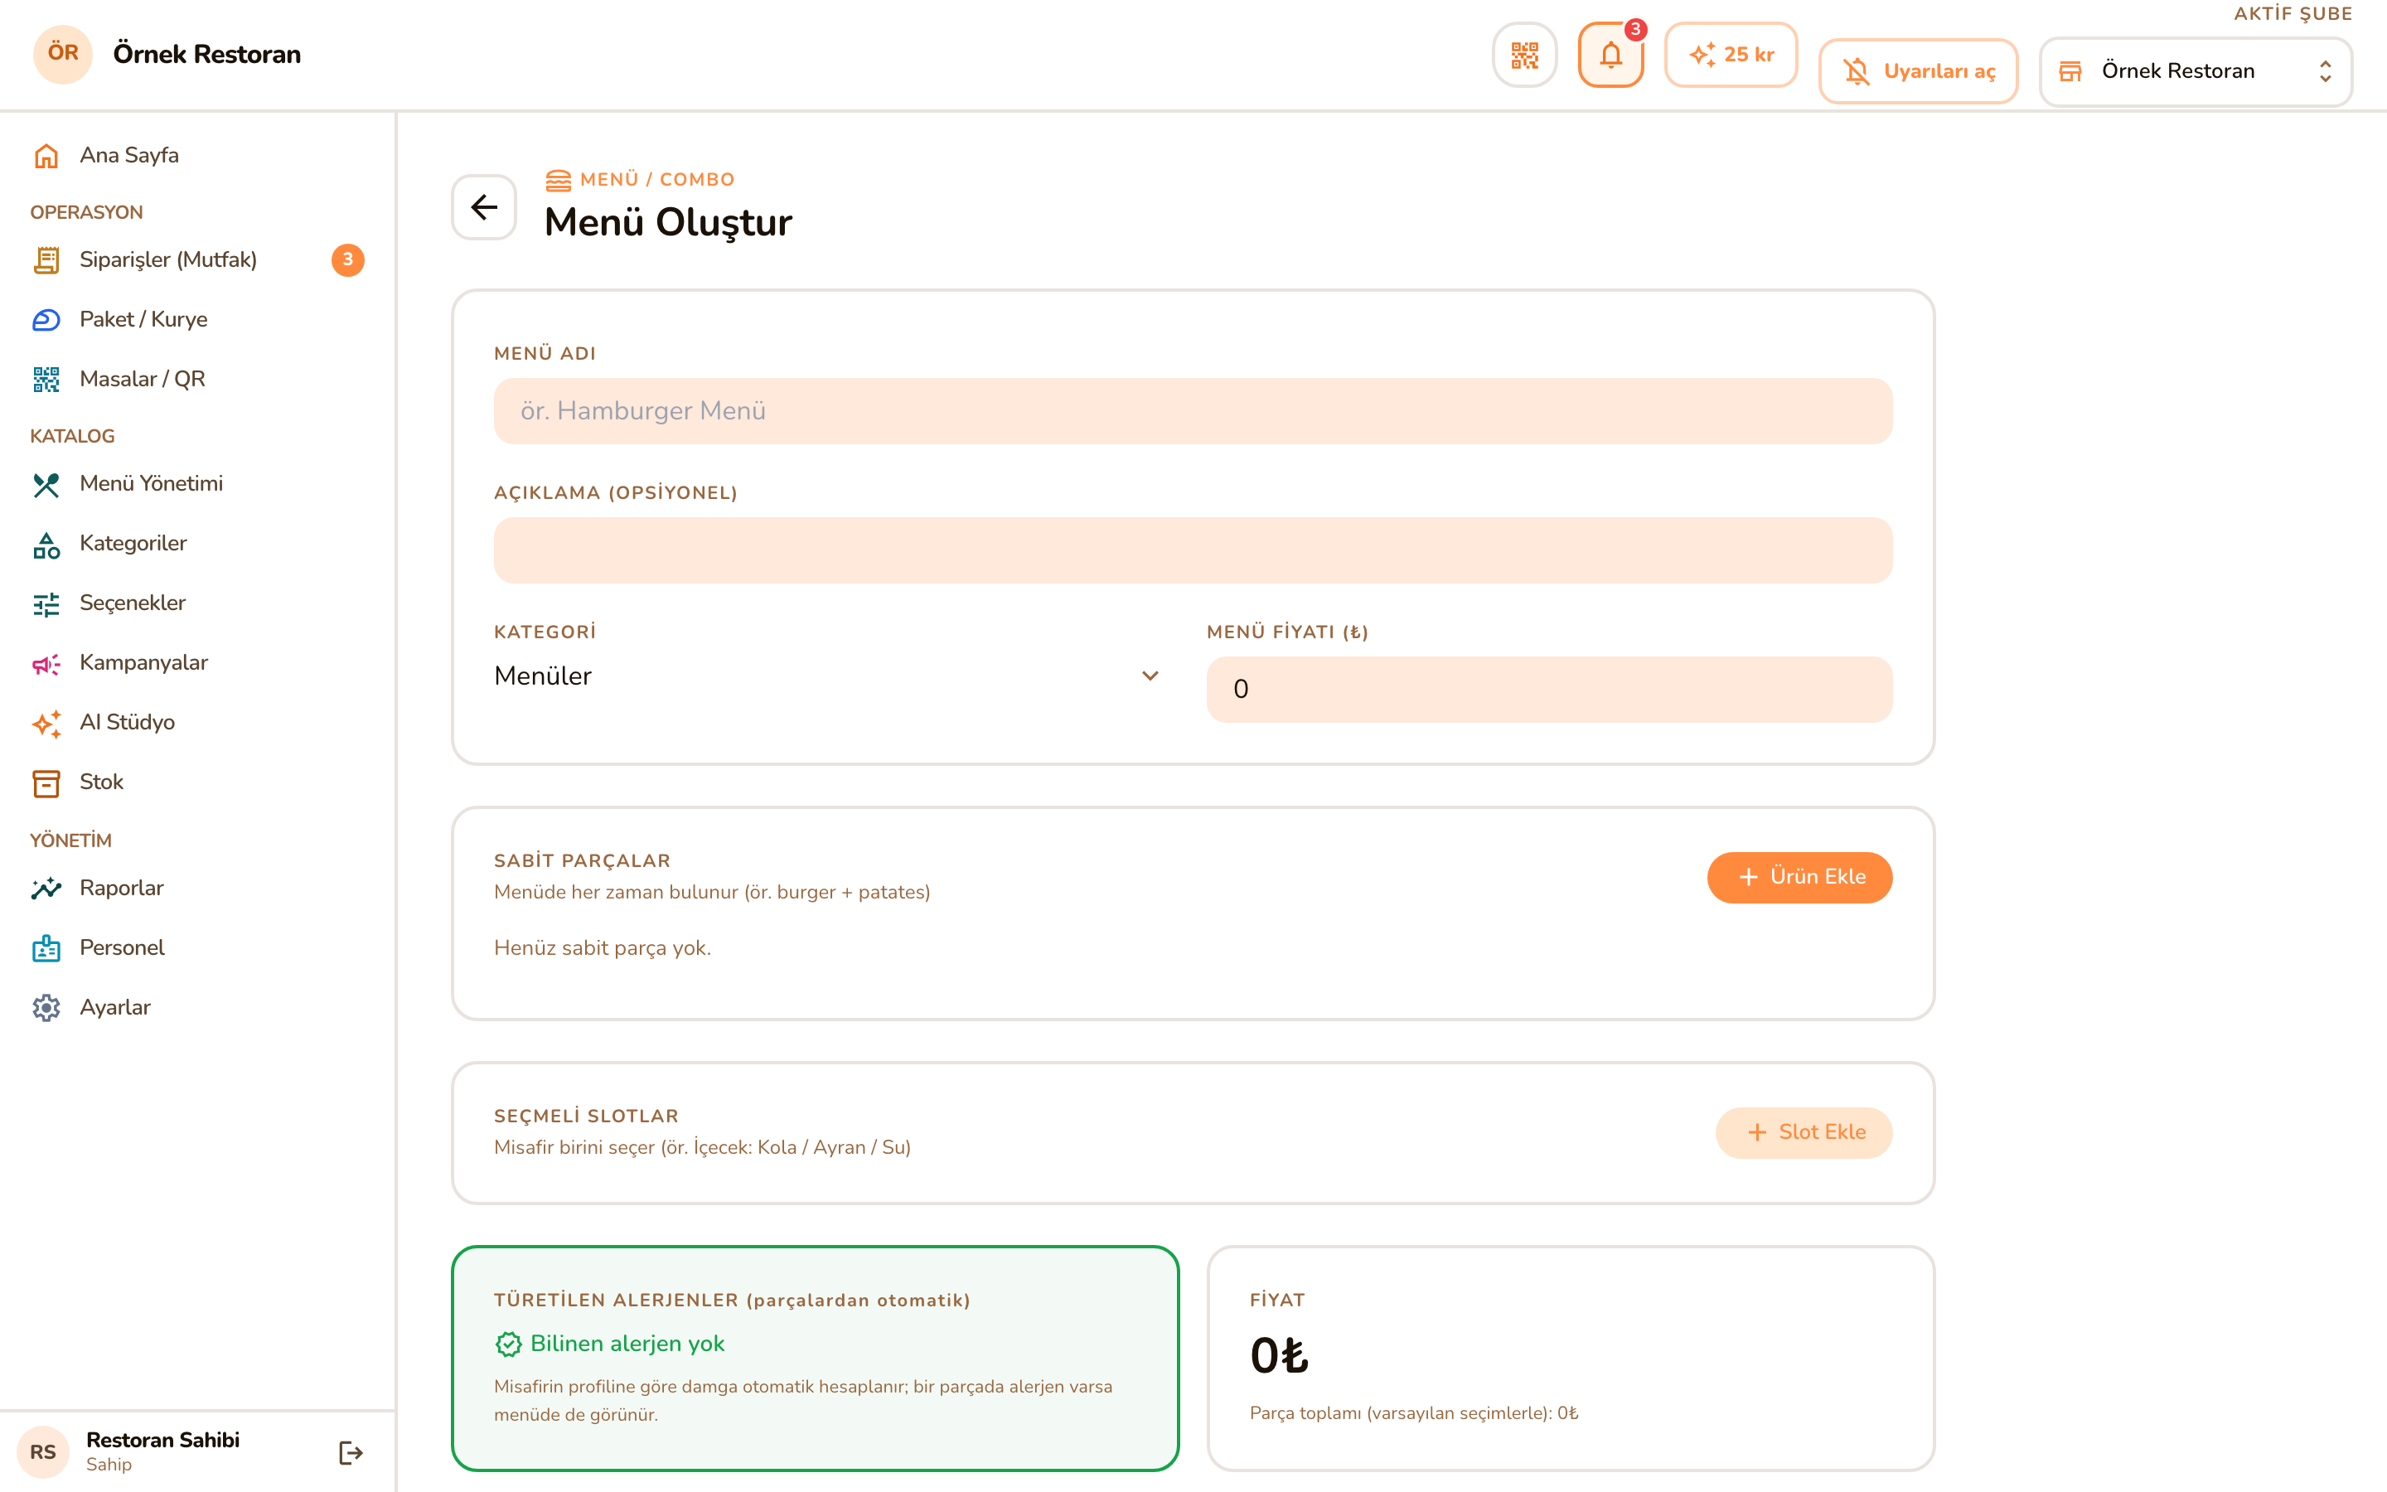Open notifications bell with 3 alerts

coord(1610,56)
